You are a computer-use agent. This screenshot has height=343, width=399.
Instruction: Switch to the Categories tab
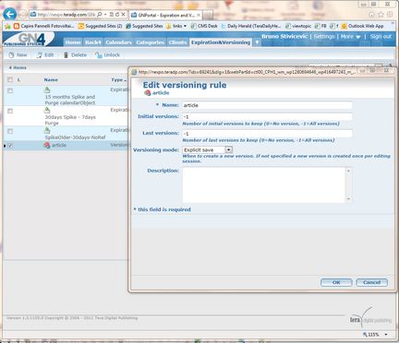(x=150, y=42)
